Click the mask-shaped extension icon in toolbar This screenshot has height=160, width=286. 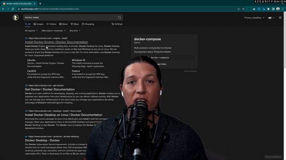pos(254,9)
